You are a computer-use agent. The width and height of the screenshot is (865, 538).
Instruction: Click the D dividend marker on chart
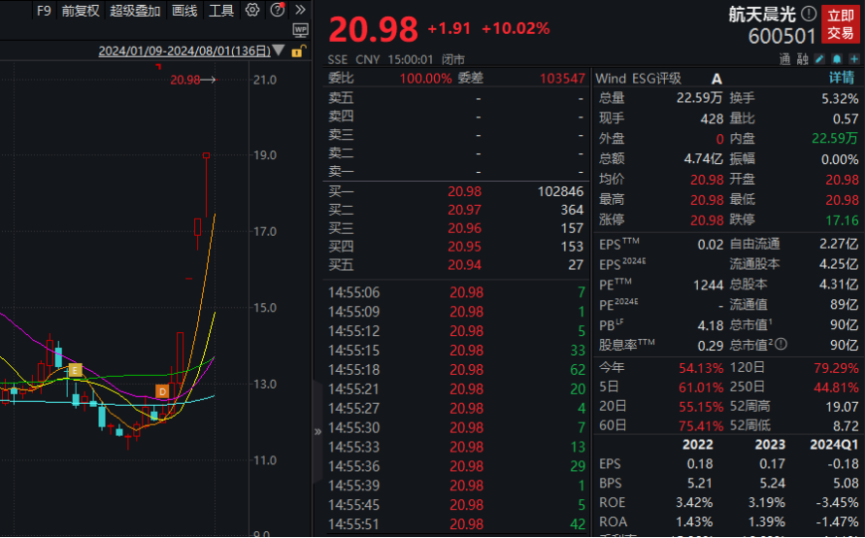point(162,391)
